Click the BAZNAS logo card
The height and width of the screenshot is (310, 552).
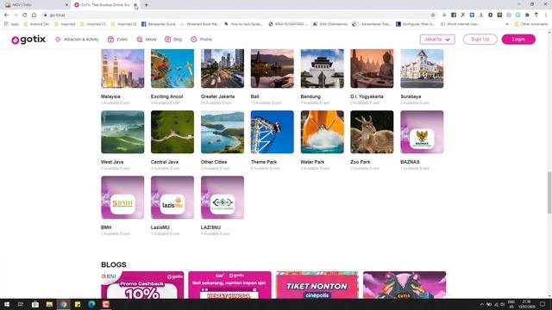pos(422,132)
